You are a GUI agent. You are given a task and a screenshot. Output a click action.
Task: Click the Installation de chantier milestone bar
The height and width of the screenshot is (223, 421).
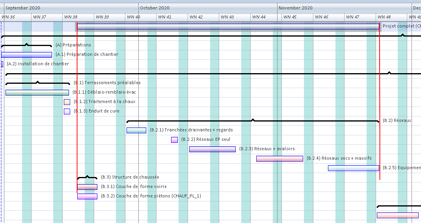coord(2,64)
